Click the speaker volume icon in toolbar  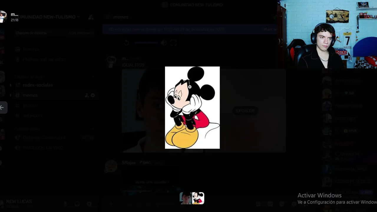coord(164,43)
